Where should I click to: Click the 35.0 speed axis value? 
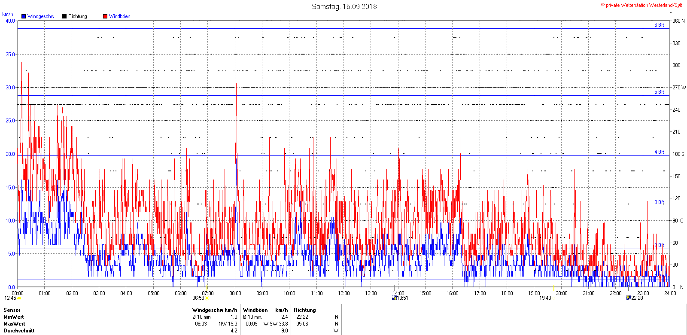pyautogui.click(x=10, y=54)
